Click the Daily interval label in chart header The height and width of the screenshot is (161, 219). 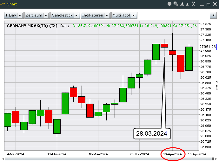click(x=65, y=26)
